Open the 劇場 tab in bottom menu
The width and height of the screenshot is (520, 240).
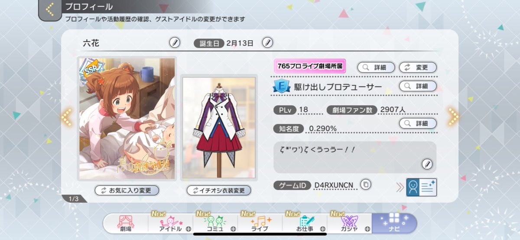(125, 224)
